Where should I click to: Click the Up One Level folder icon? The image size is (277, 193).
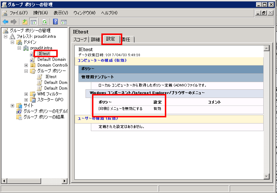25,22
